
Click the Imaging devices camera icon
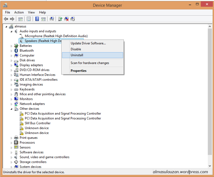pos(16,84)
